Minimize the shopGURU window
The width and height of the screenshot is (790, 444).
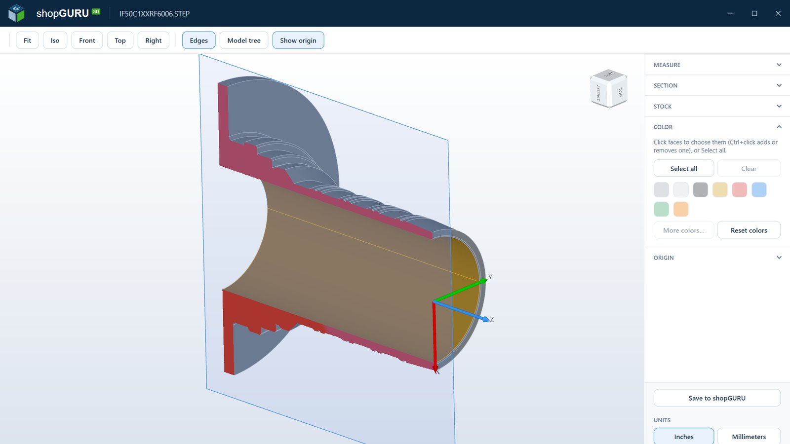[x=731, y=13]
